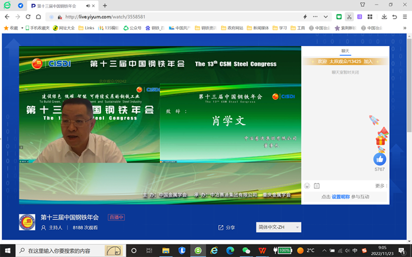
Task: Open WeChat from the taskbar
Action: pyautogui.click(x=247, y=250)
